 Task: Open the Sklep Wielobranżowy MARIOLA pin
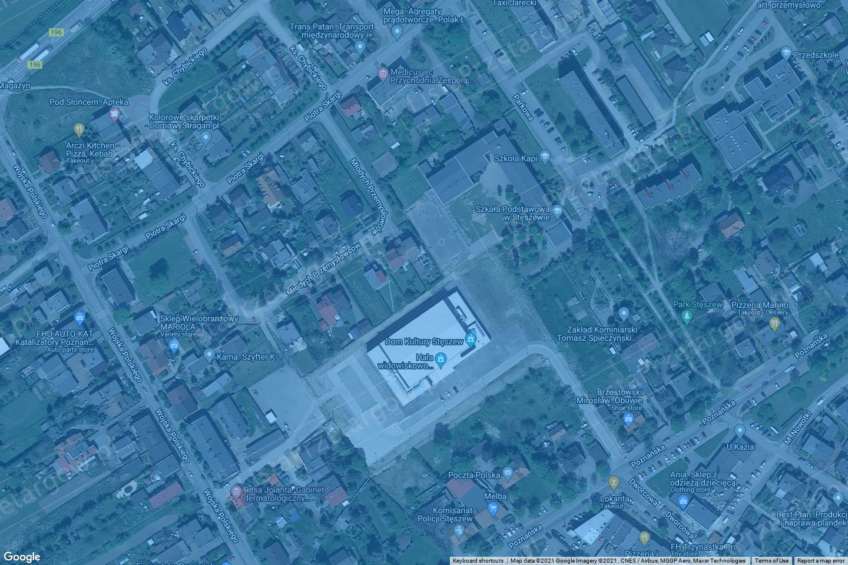(x=173, y=346)
